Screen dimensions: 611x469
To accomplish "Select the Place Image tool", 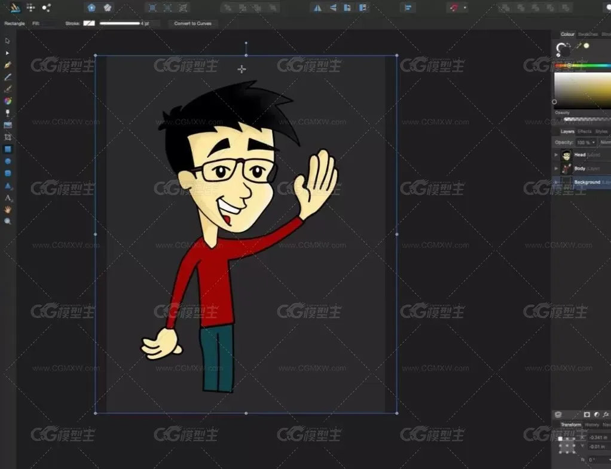I will pos(7,125).
